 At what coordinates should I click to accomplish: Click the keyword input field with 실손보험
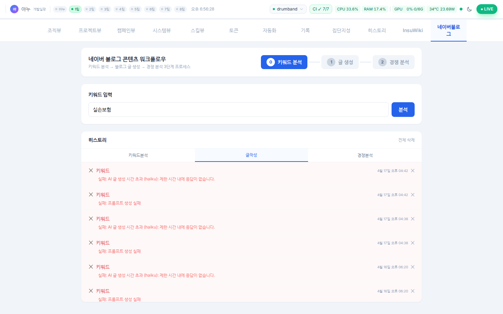point(238,110)
